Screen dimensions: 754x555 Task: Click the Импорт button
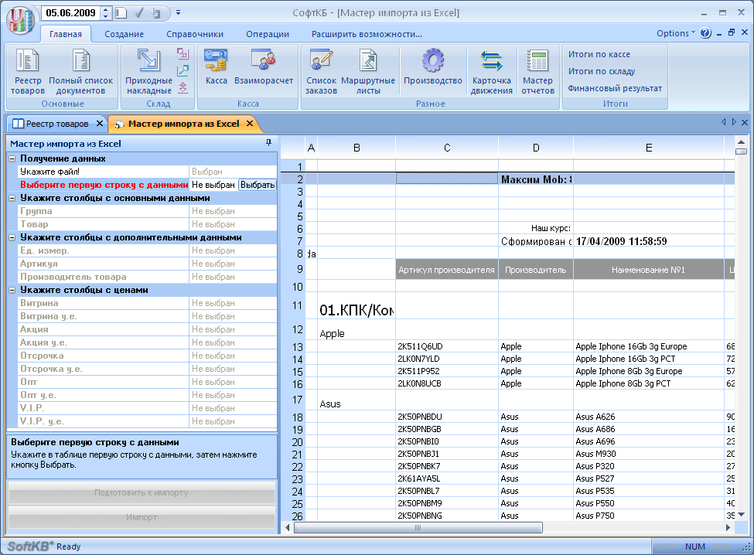pos(142,517)
